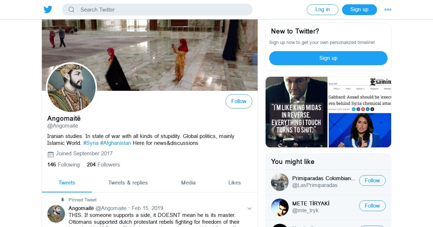433x227 pixels.
Task: Switch to Tweets & replies tab
Action: click(x=128, y=183)
